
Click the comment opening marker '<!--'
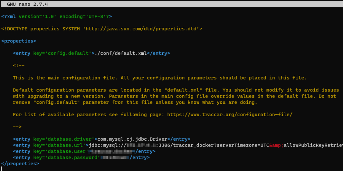tap(19, 65)
